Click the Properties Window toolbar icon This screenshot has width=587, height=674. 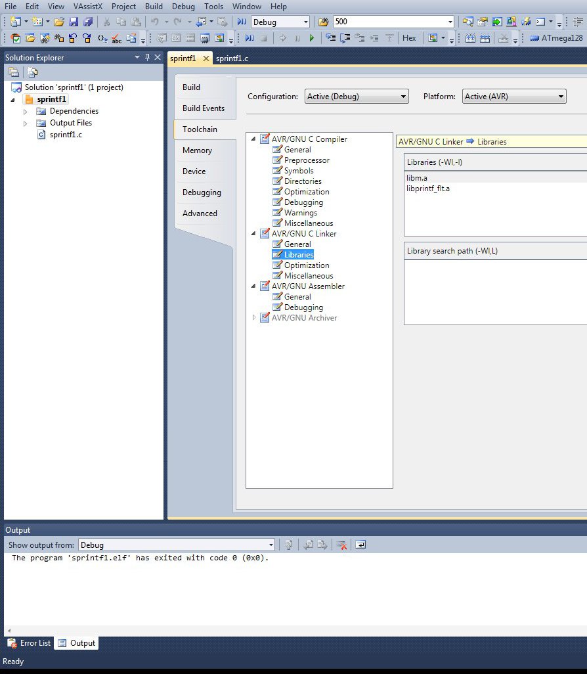pos(483,22)
